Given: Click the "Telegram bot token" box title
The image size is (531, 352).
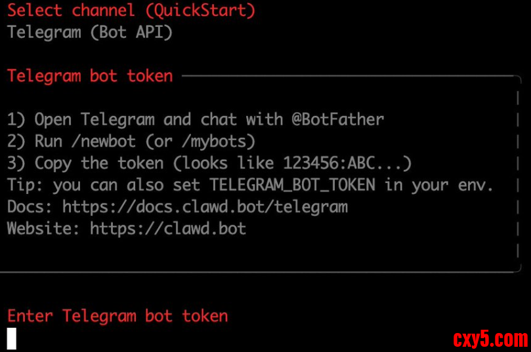Looking at the screenshot, I should pos(90,76).
